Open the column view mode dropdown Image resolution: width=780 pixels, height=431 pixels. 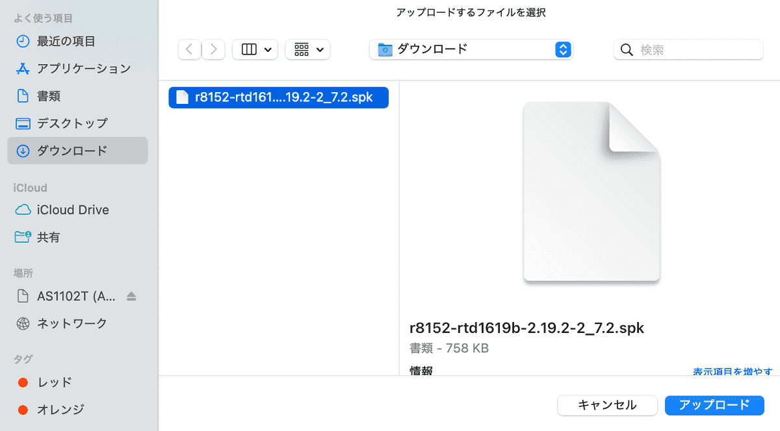click(255, 49)
